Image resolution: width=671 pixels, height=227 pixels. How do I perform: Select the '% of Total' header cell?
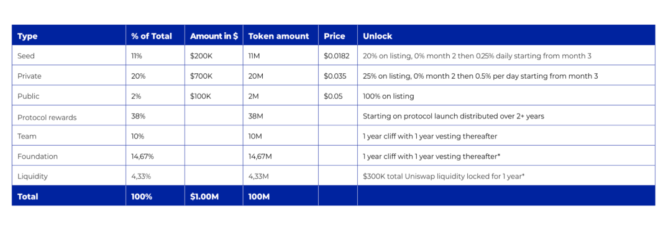coord(152,37)
